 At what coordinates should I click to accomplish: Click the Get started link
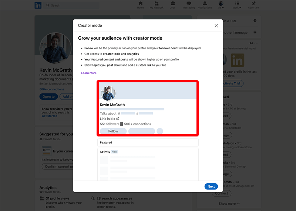[x=50, y=116]
